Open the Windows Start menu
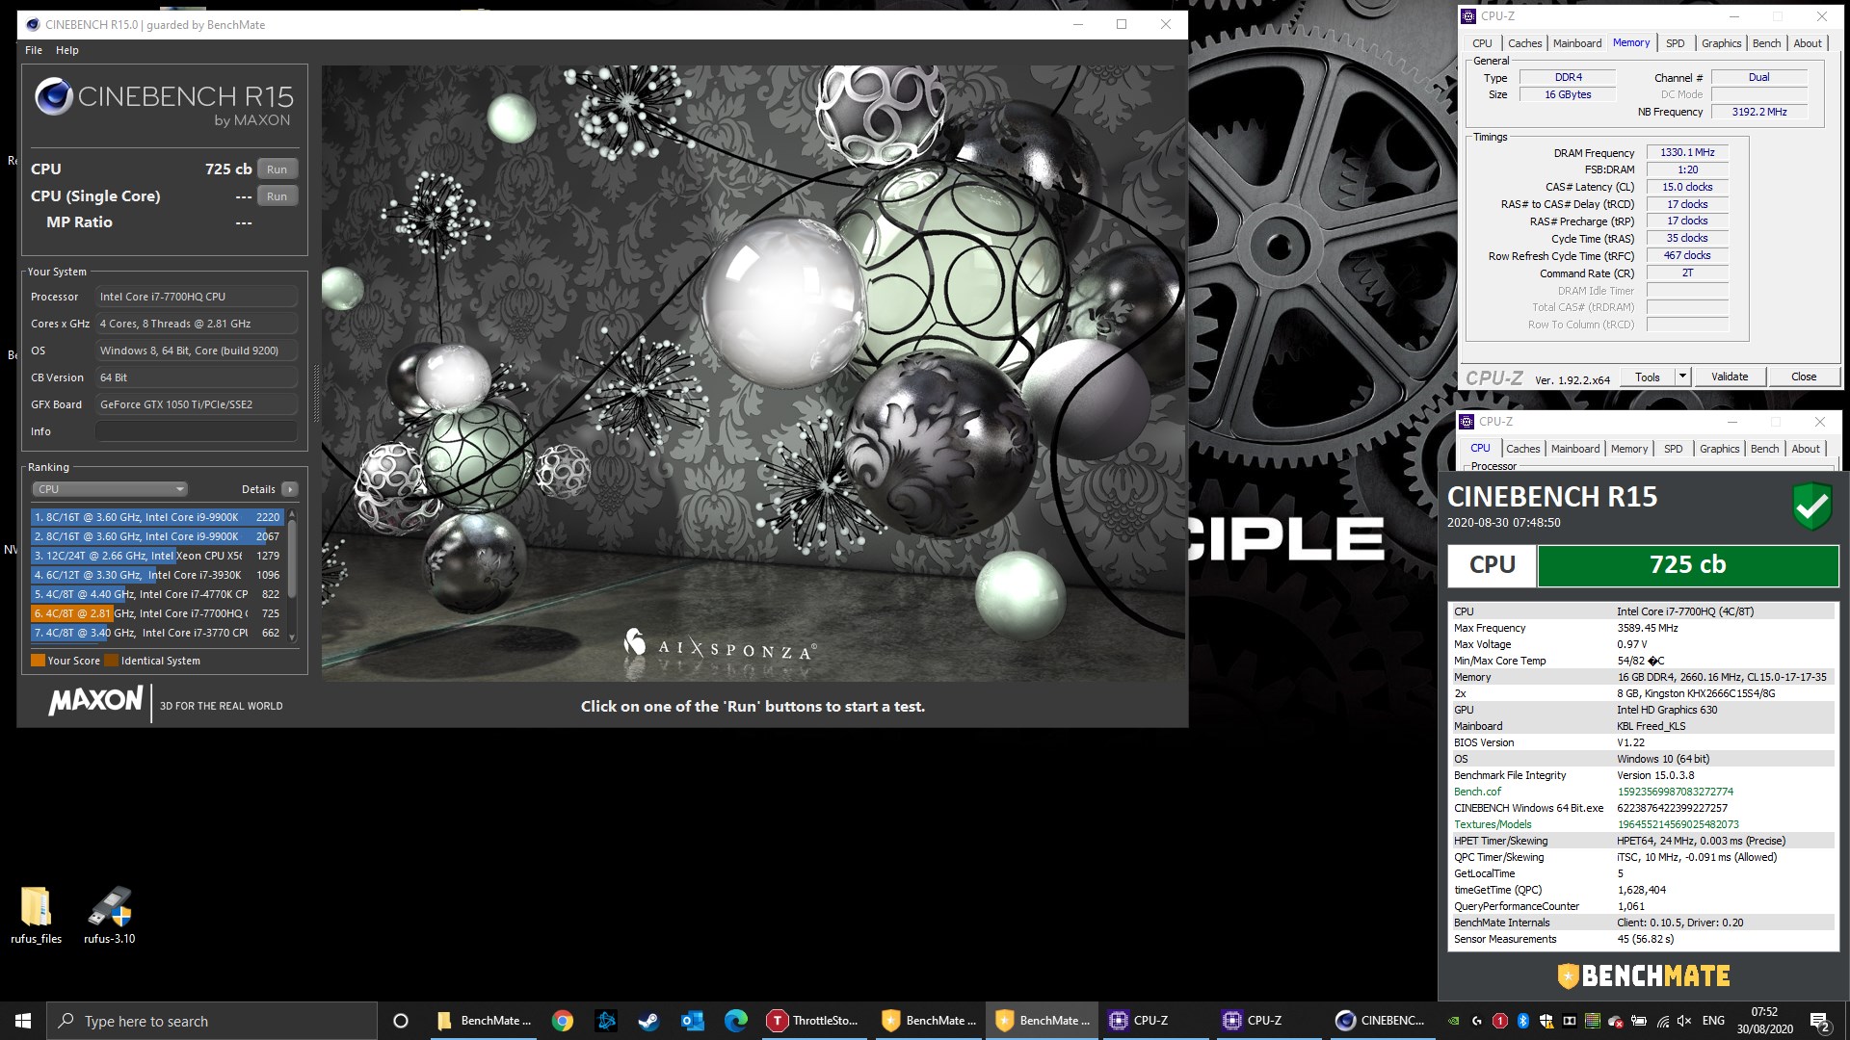1850x1040 pixels. point(23,1021)
